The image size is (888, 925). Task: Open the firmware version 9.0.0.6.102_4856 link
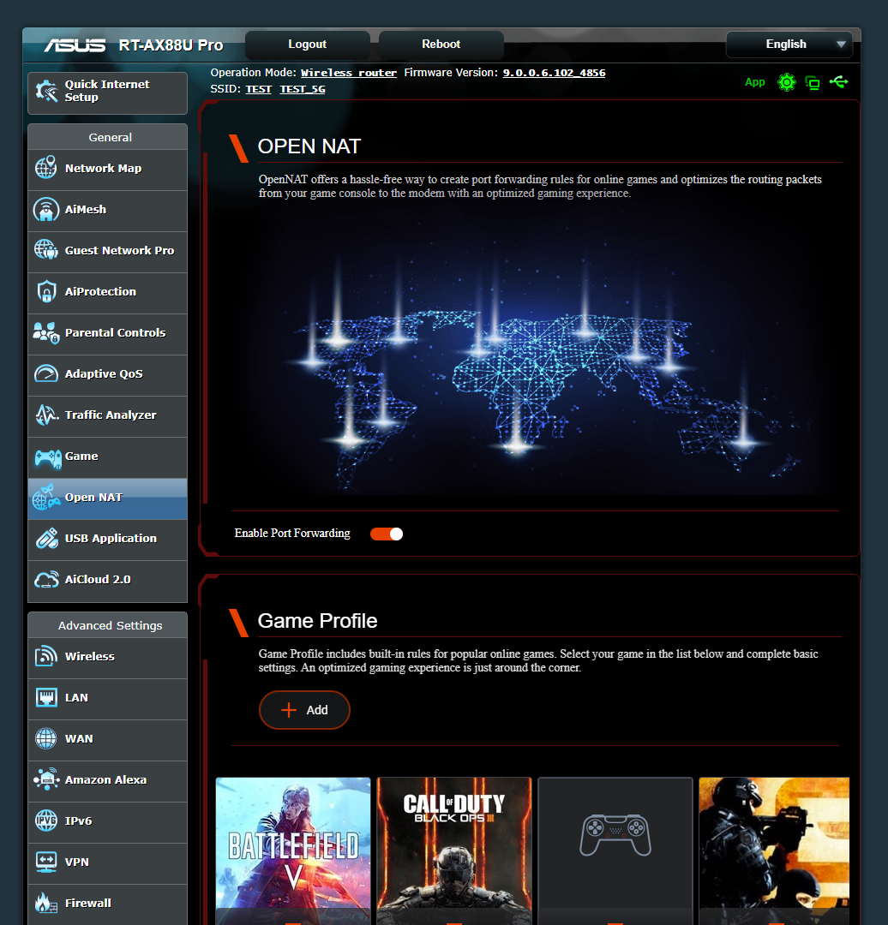pyautogui.click(x=554, y=73)
